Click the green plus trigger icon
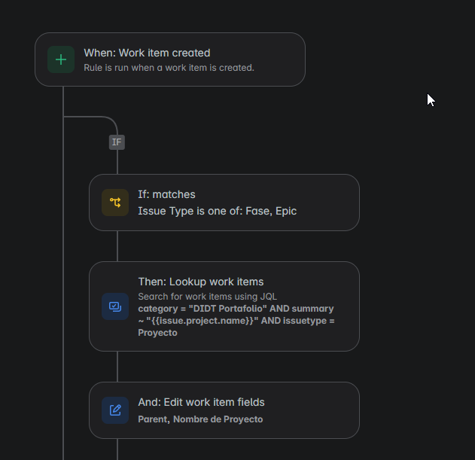Viewport: 475px width, 460px height. (x=61, y=59)
